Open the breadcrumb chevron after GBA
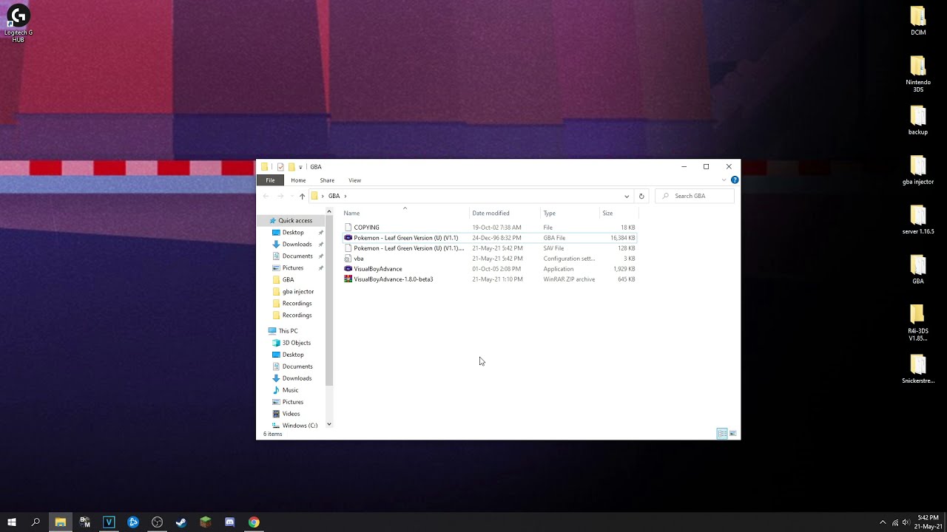Screen dimensions: 947x532 click(346, 196)
